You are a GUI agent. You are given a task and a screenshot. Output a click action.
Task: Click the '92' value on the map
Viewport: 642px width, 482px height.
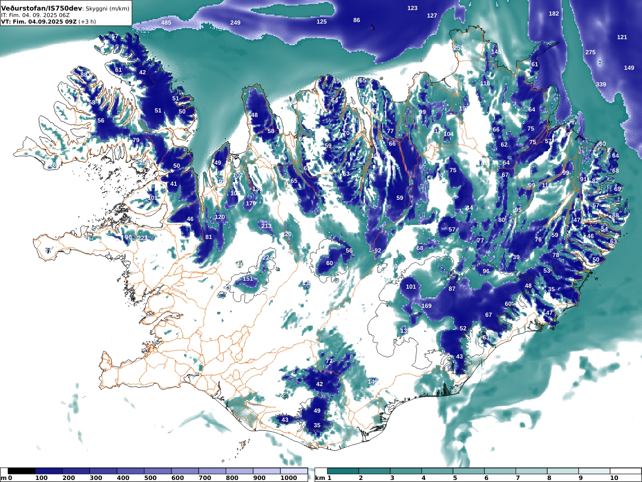pyautogui.click(x=378, y=251)
